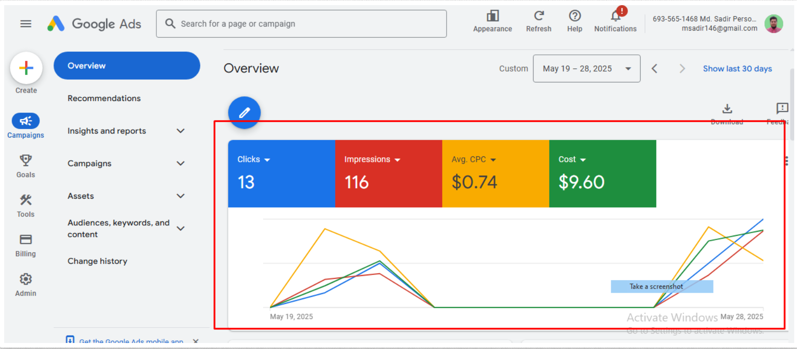Go to next date range
Viewport: 797px width, 349px height.
click(682, 69)
